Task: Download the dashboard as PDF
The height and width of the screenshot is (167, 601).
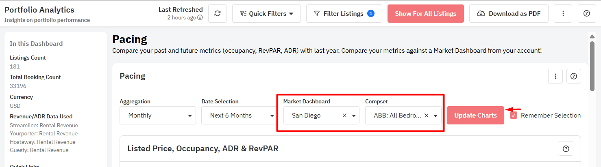Action: pos(508,13)
